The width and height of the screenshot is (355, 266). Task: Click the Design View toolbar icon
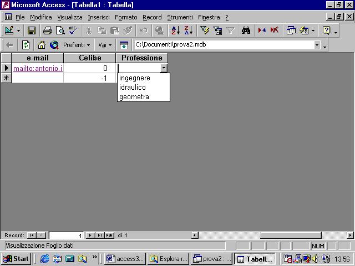9,30
